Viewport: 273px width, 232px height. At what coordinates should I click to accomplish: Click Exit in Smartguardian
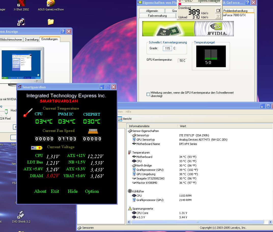(55, 191)
